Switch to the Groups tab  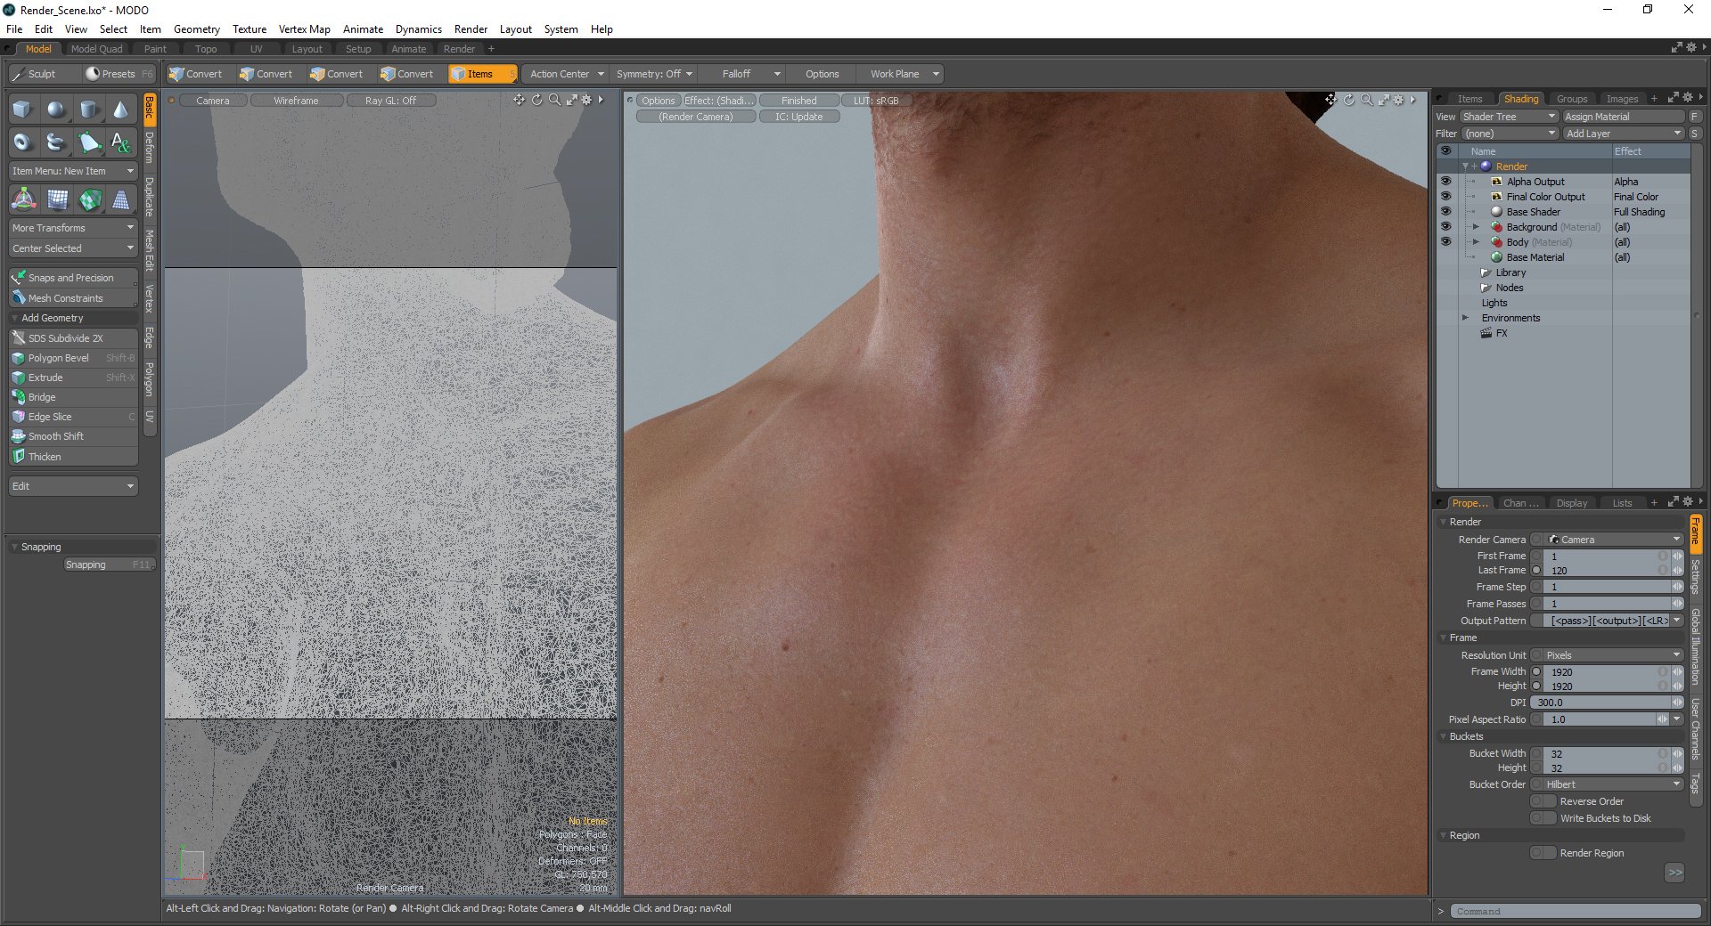tap(1572, 98)
